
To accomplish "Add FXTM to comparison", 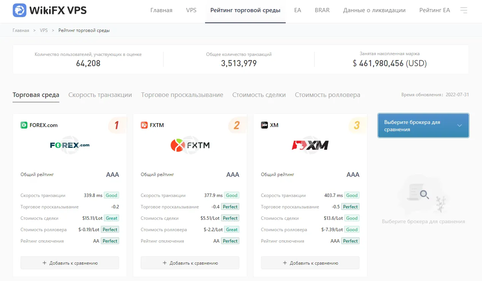I will (190, 263).
